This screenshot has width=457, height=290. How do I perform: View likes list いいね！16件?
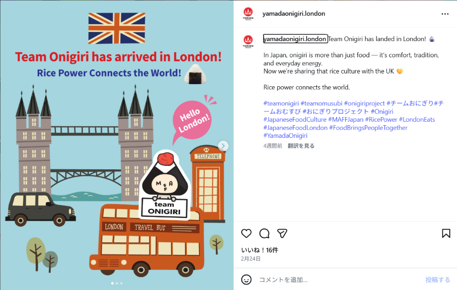[259, 250]
